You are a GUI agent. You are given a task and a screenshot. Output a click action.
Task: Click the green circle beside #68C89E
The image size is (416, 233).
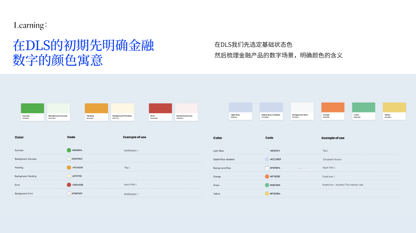267,185
